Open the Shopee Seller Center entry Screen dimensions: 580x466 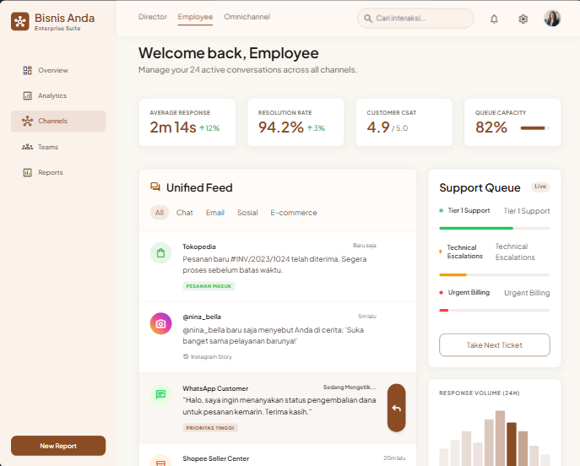pyautogui.click(x=278, y=455)
